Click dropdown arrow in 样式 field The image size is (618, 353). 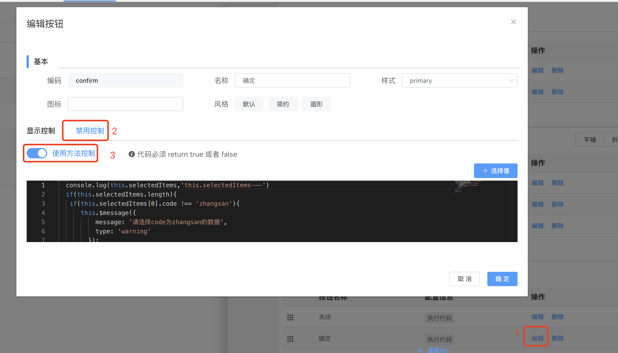[x=511, y=80]
